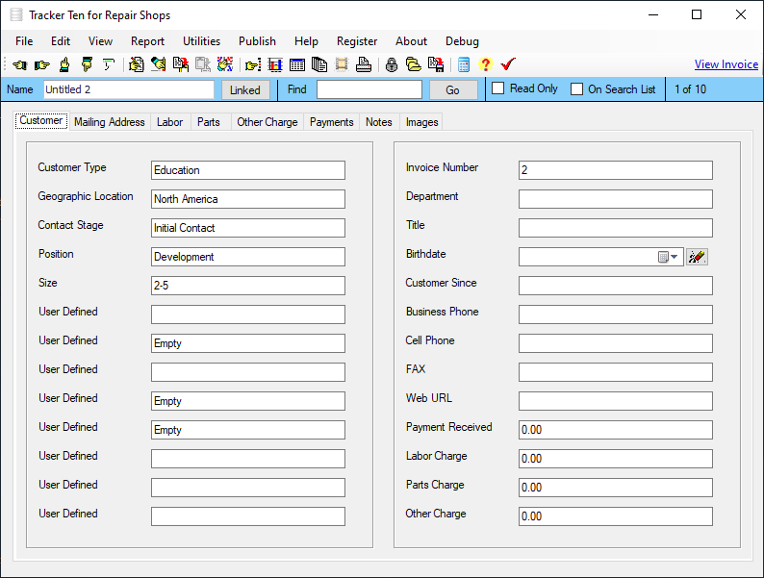Open the calculator toolbar icon

[464, 65]
